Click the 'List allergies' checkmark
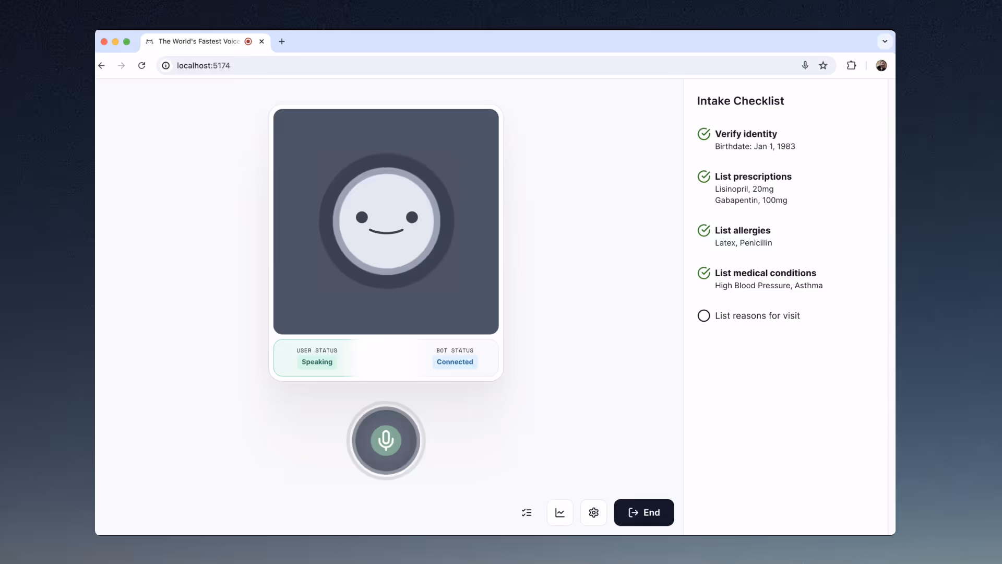 pos(703,230)
